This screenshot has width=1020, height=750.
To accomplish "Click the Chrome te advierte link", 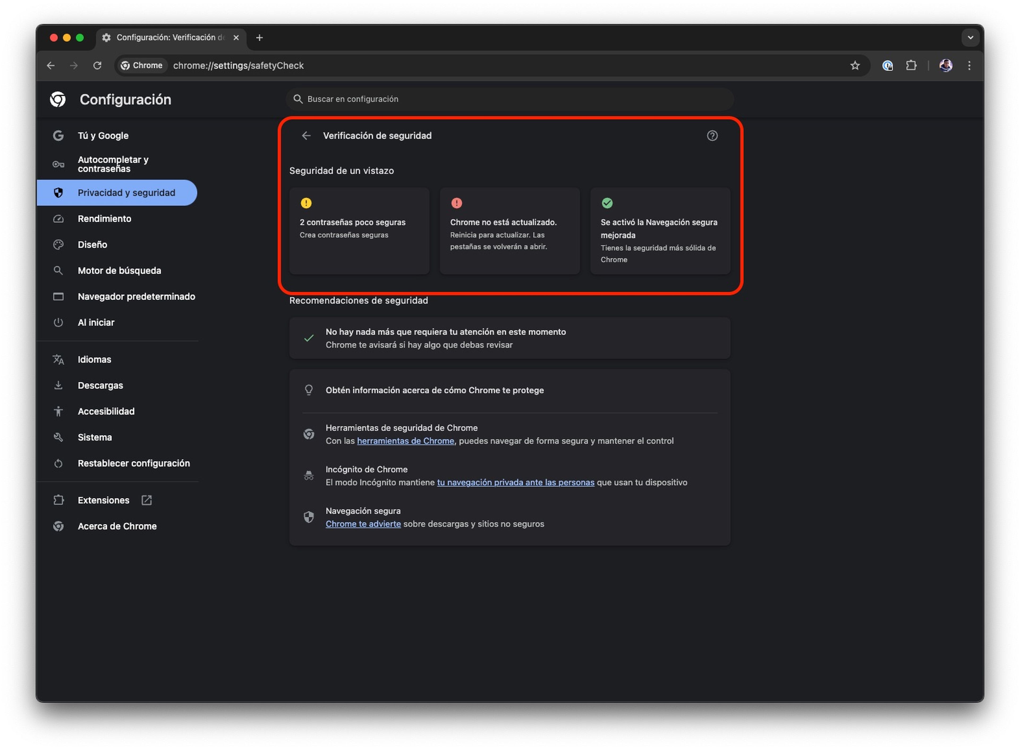I will (363, 523).
